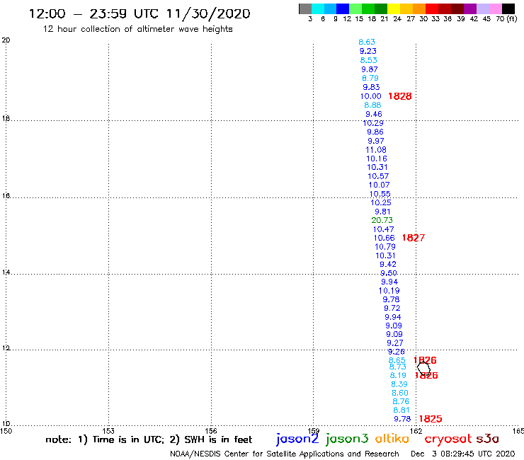
Task: Click the 162 longitude axis label
Action: (x=416, y=431)
